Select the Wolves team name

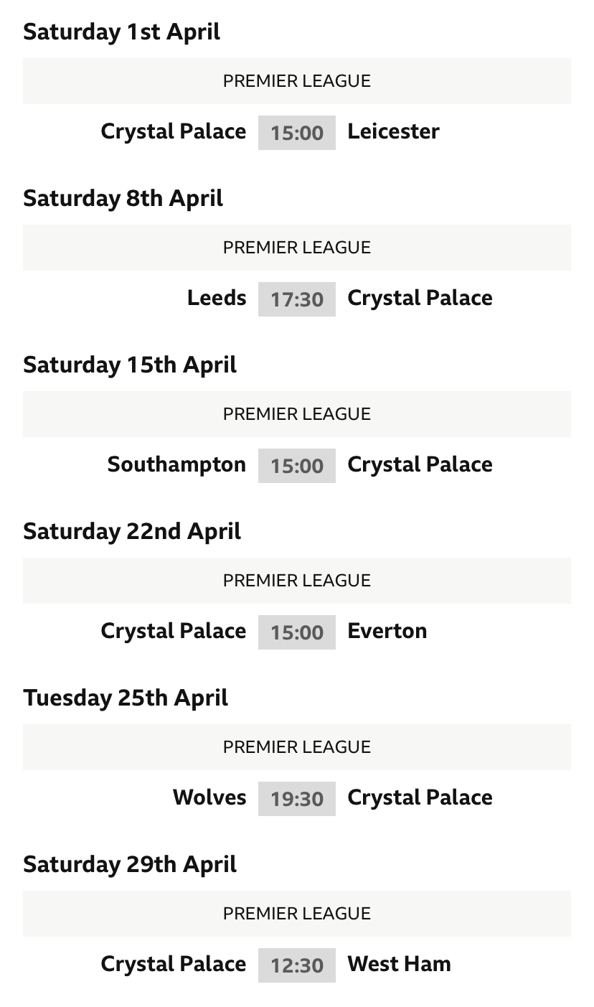209,797
